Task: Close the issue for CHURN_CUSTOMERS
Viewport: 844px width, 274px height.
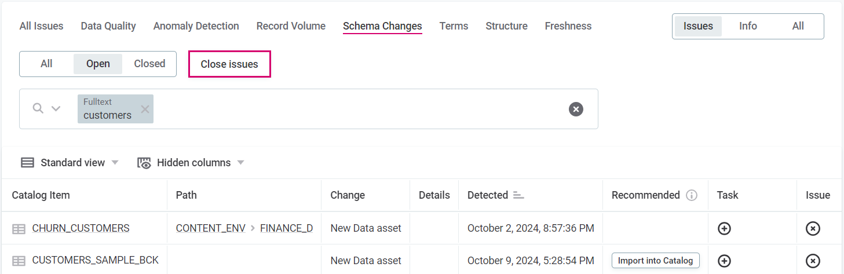Action: point(813,229)
